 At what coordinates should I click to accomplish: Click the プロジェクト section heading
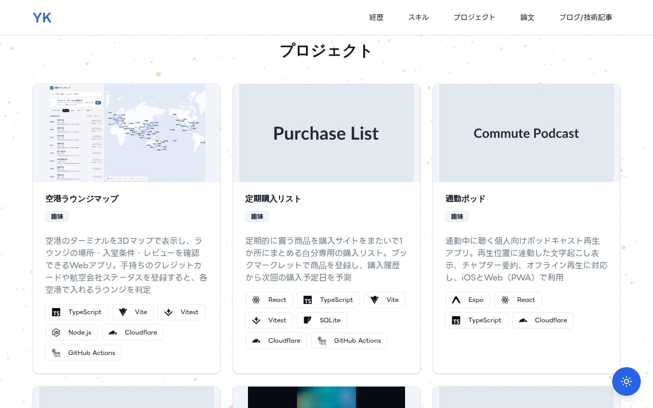pyautogui.click(x=326, y=51)
